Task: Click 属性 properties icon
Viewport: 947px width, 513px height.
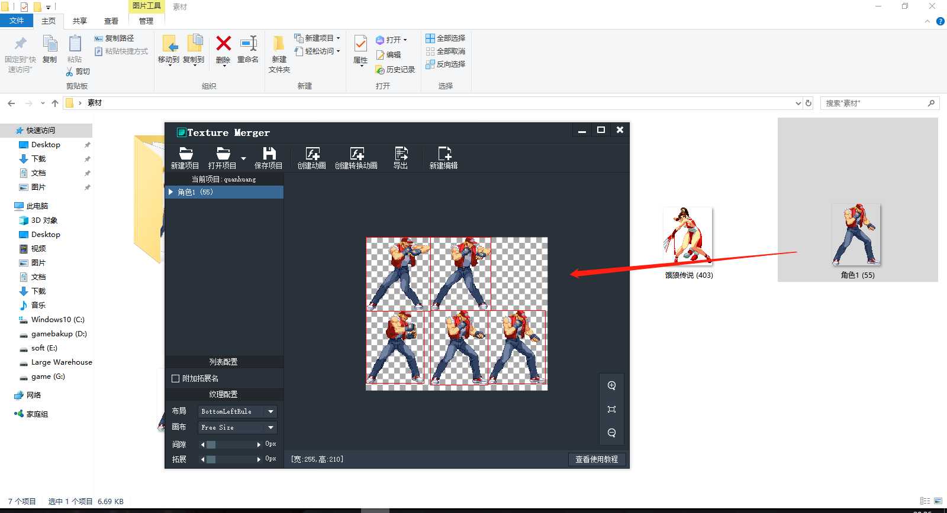Action: pyautogui.click(x=360, y=43)
